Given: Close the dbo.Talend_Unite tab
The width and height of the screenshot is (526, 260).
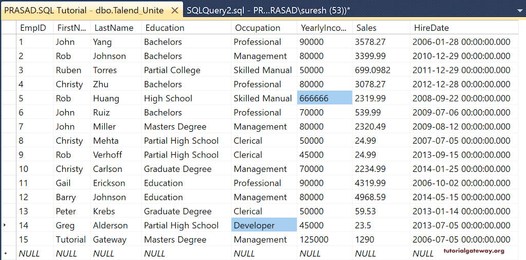Looking at the screenshot, I should (x=175, y=10).
